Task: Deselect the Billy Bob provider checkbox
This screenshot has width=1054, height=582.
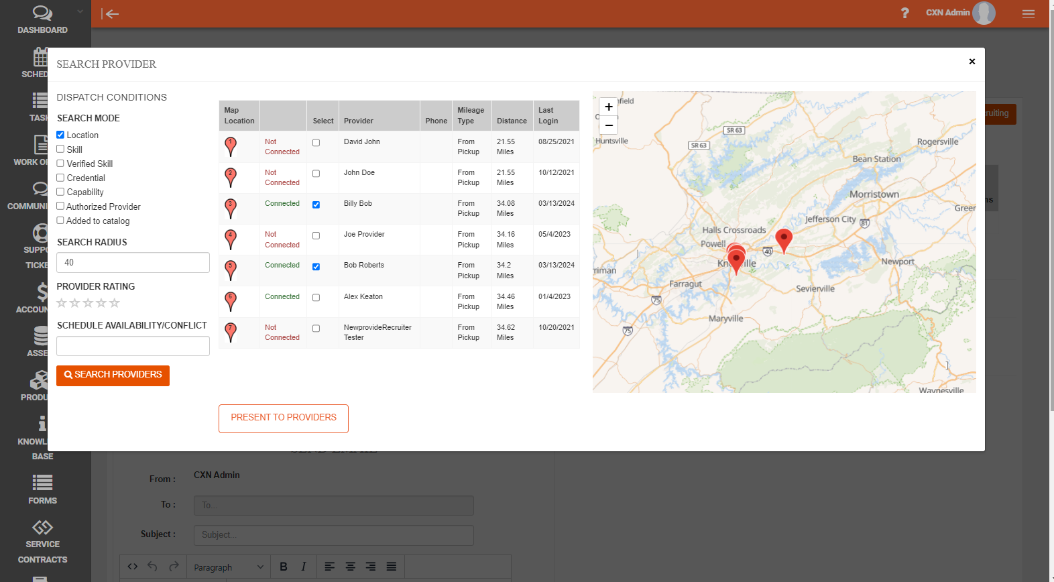Action: click(316, 205)
